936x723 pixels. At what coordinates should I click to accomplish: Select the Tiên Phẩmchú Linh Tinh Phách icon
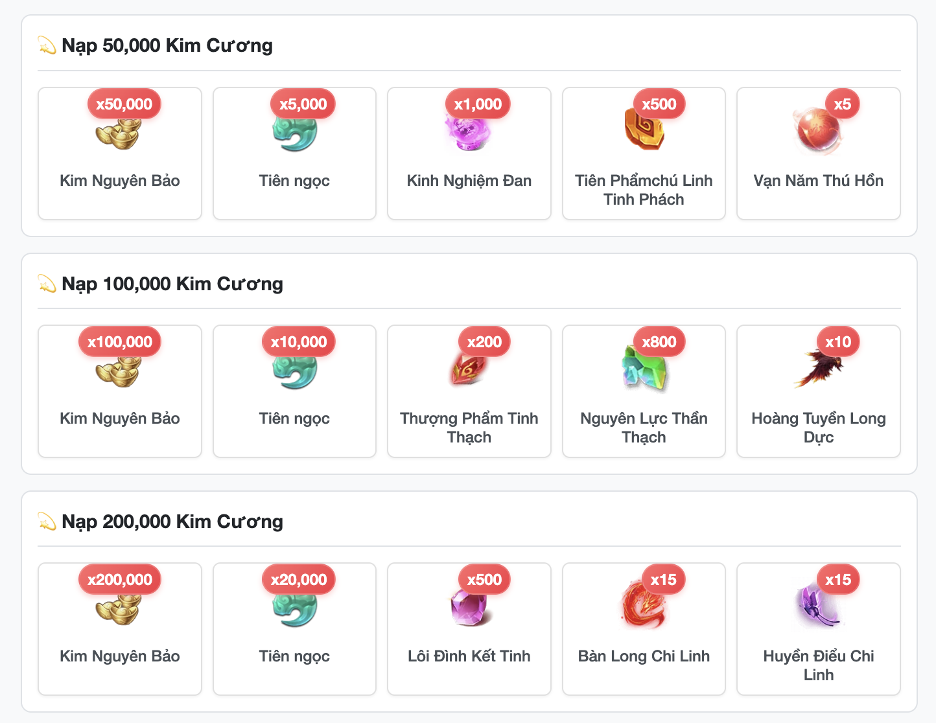pyautogui.click(x=644, y=132)
